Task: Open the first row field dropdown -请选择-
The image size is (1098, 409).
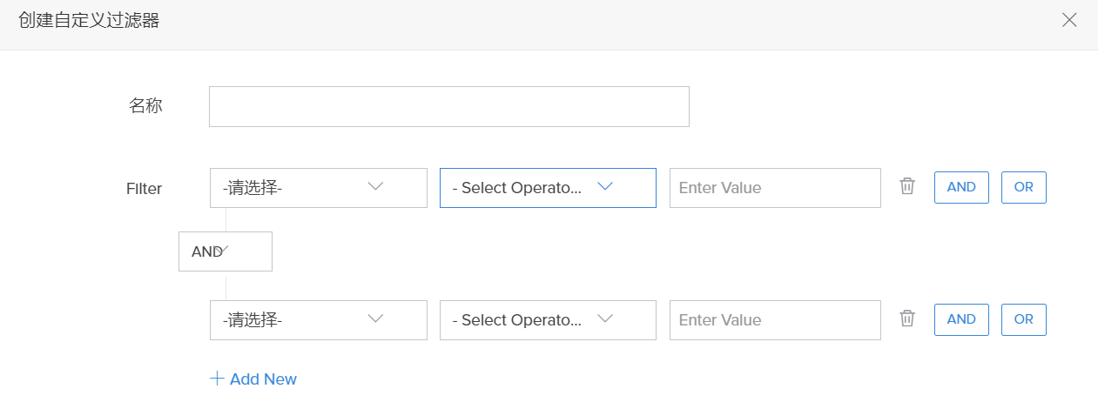Action: 318,188
